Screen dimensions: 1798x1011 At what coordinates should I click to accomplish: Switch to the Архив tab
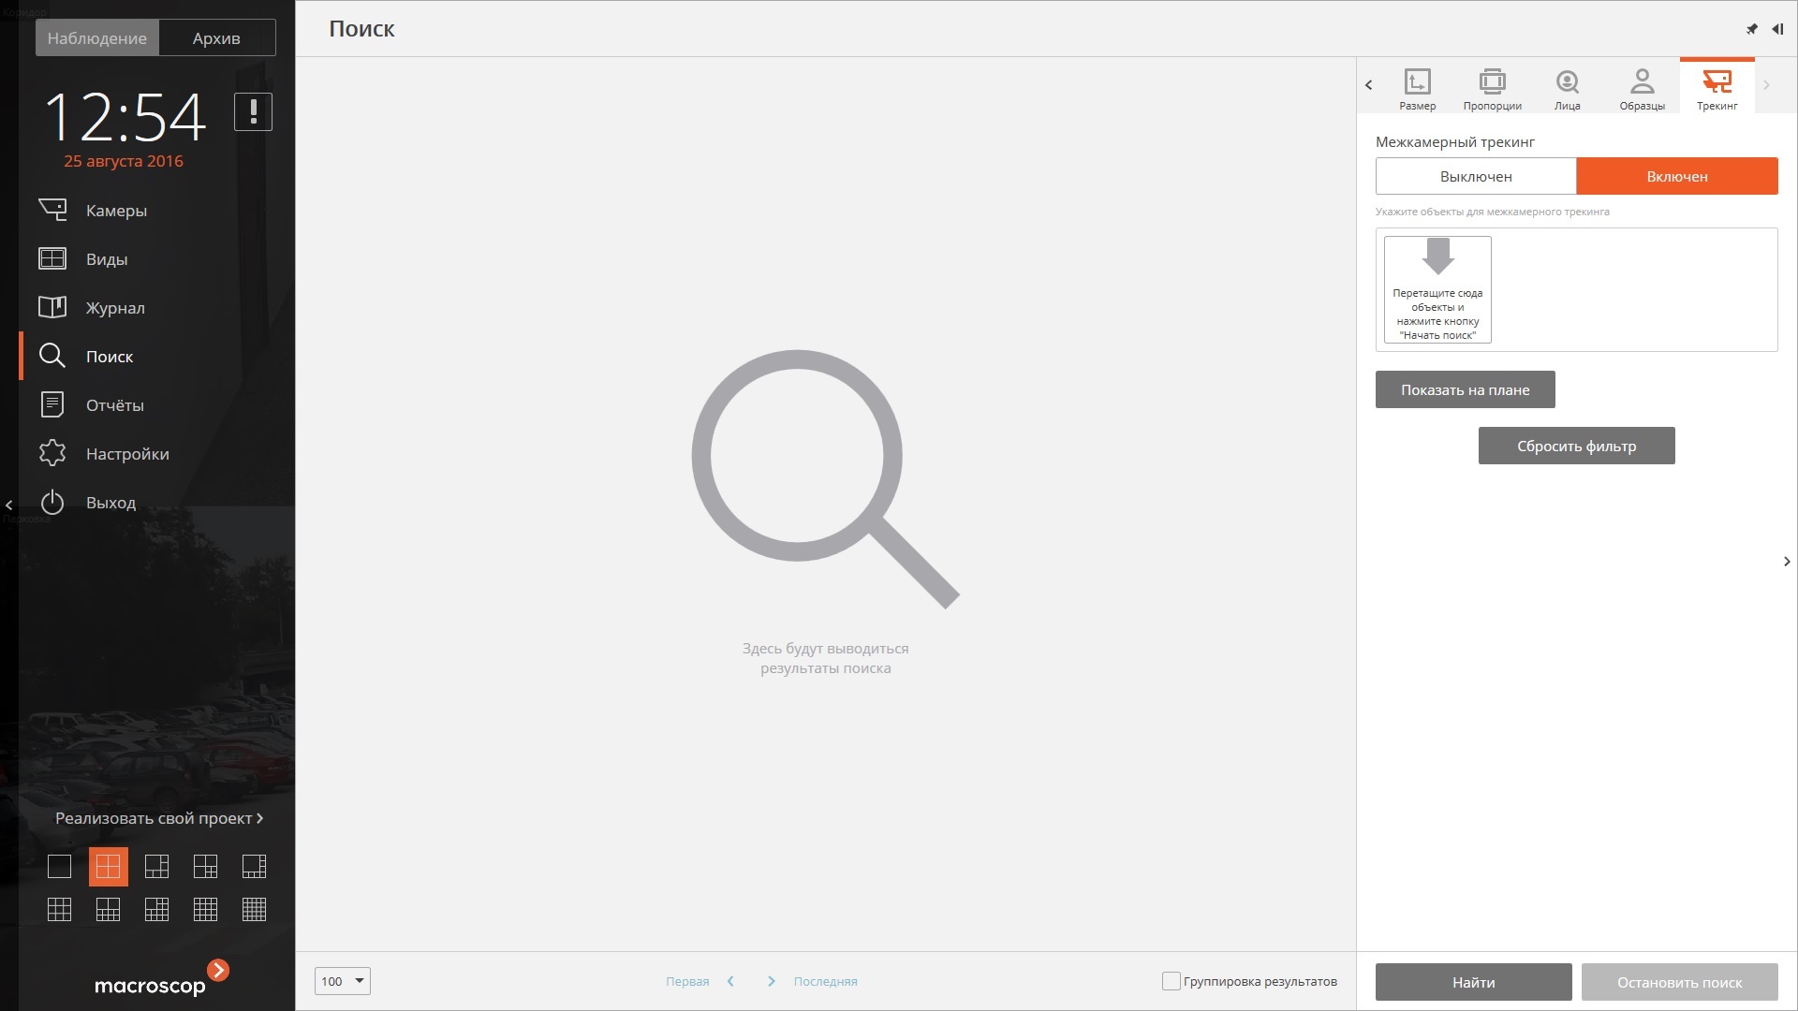pos(216,38)
